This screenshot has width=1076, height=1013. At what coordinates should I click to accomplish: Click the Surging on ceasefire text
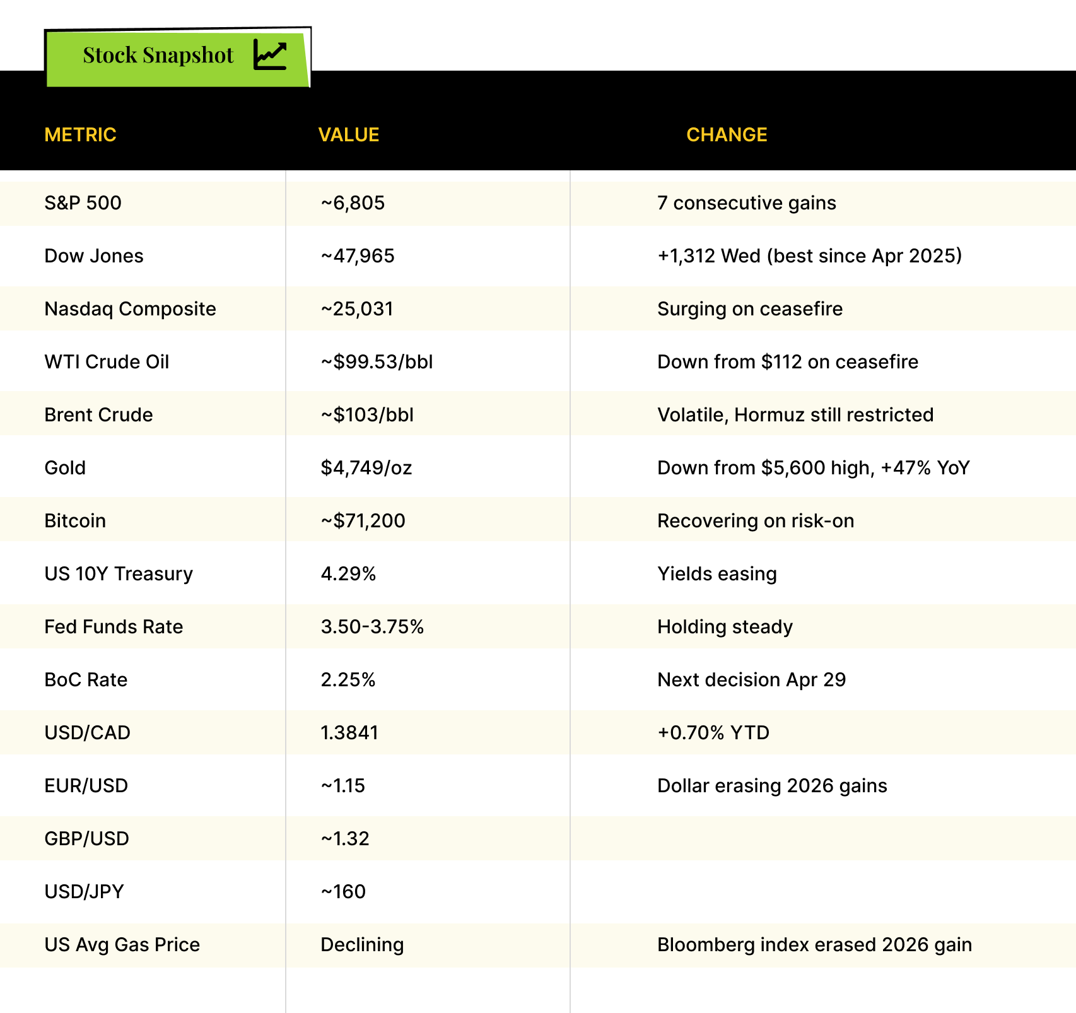pos(750,309)
